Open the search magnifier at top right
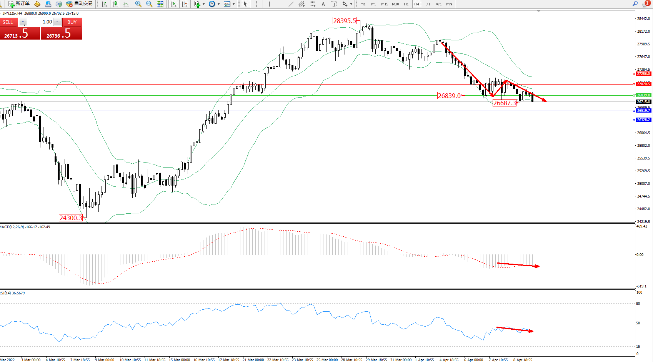This screenshot has width=653, height=362. (635, 4)
